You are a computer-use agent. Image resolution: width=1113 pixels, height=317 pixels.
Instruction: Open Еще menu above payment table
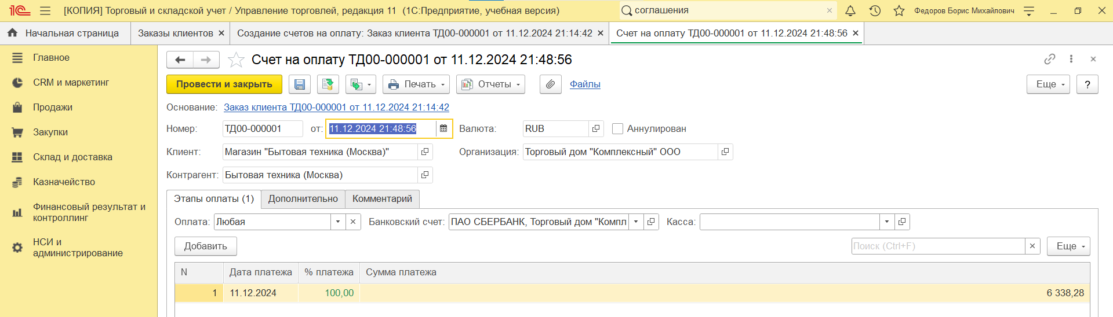point(1068,246)
